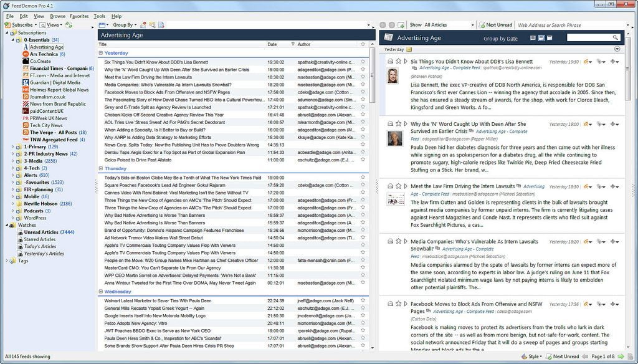The width and height of the screenshot is (638, 364).
Task: Star the Meet the Law Firm article
Action: 399,186
